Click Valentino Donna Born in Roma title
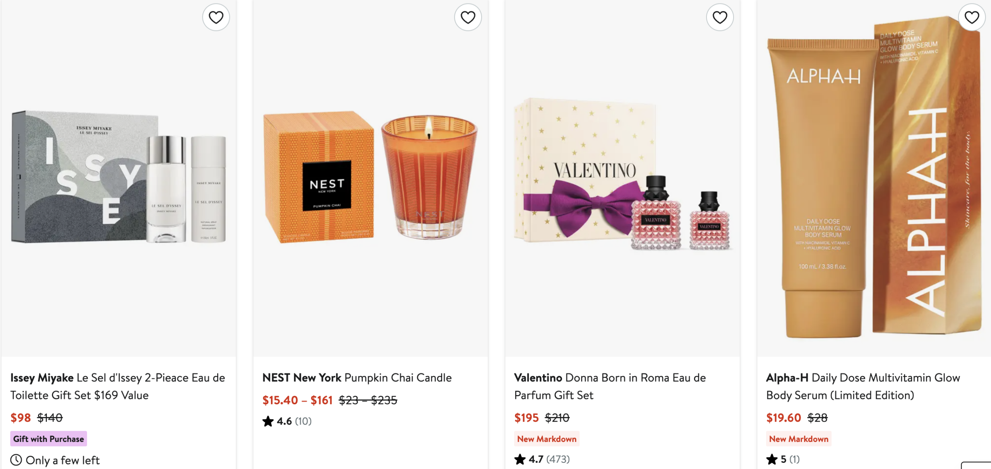Image resolution: width=991 pixels, height=469 pixels. pyautogui.click(x=610, y=386)
